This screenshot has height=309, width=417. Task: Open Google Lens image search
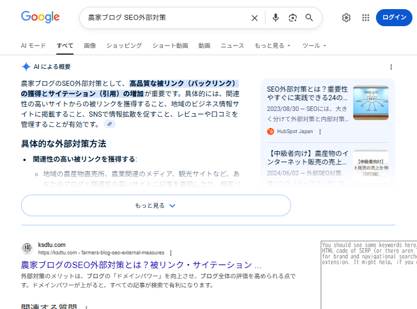(292, 18)
